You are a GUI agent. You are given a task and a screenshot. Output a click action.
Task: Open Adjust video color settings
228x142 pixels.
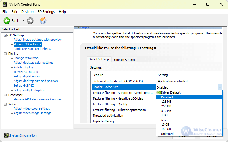point(32,108)
